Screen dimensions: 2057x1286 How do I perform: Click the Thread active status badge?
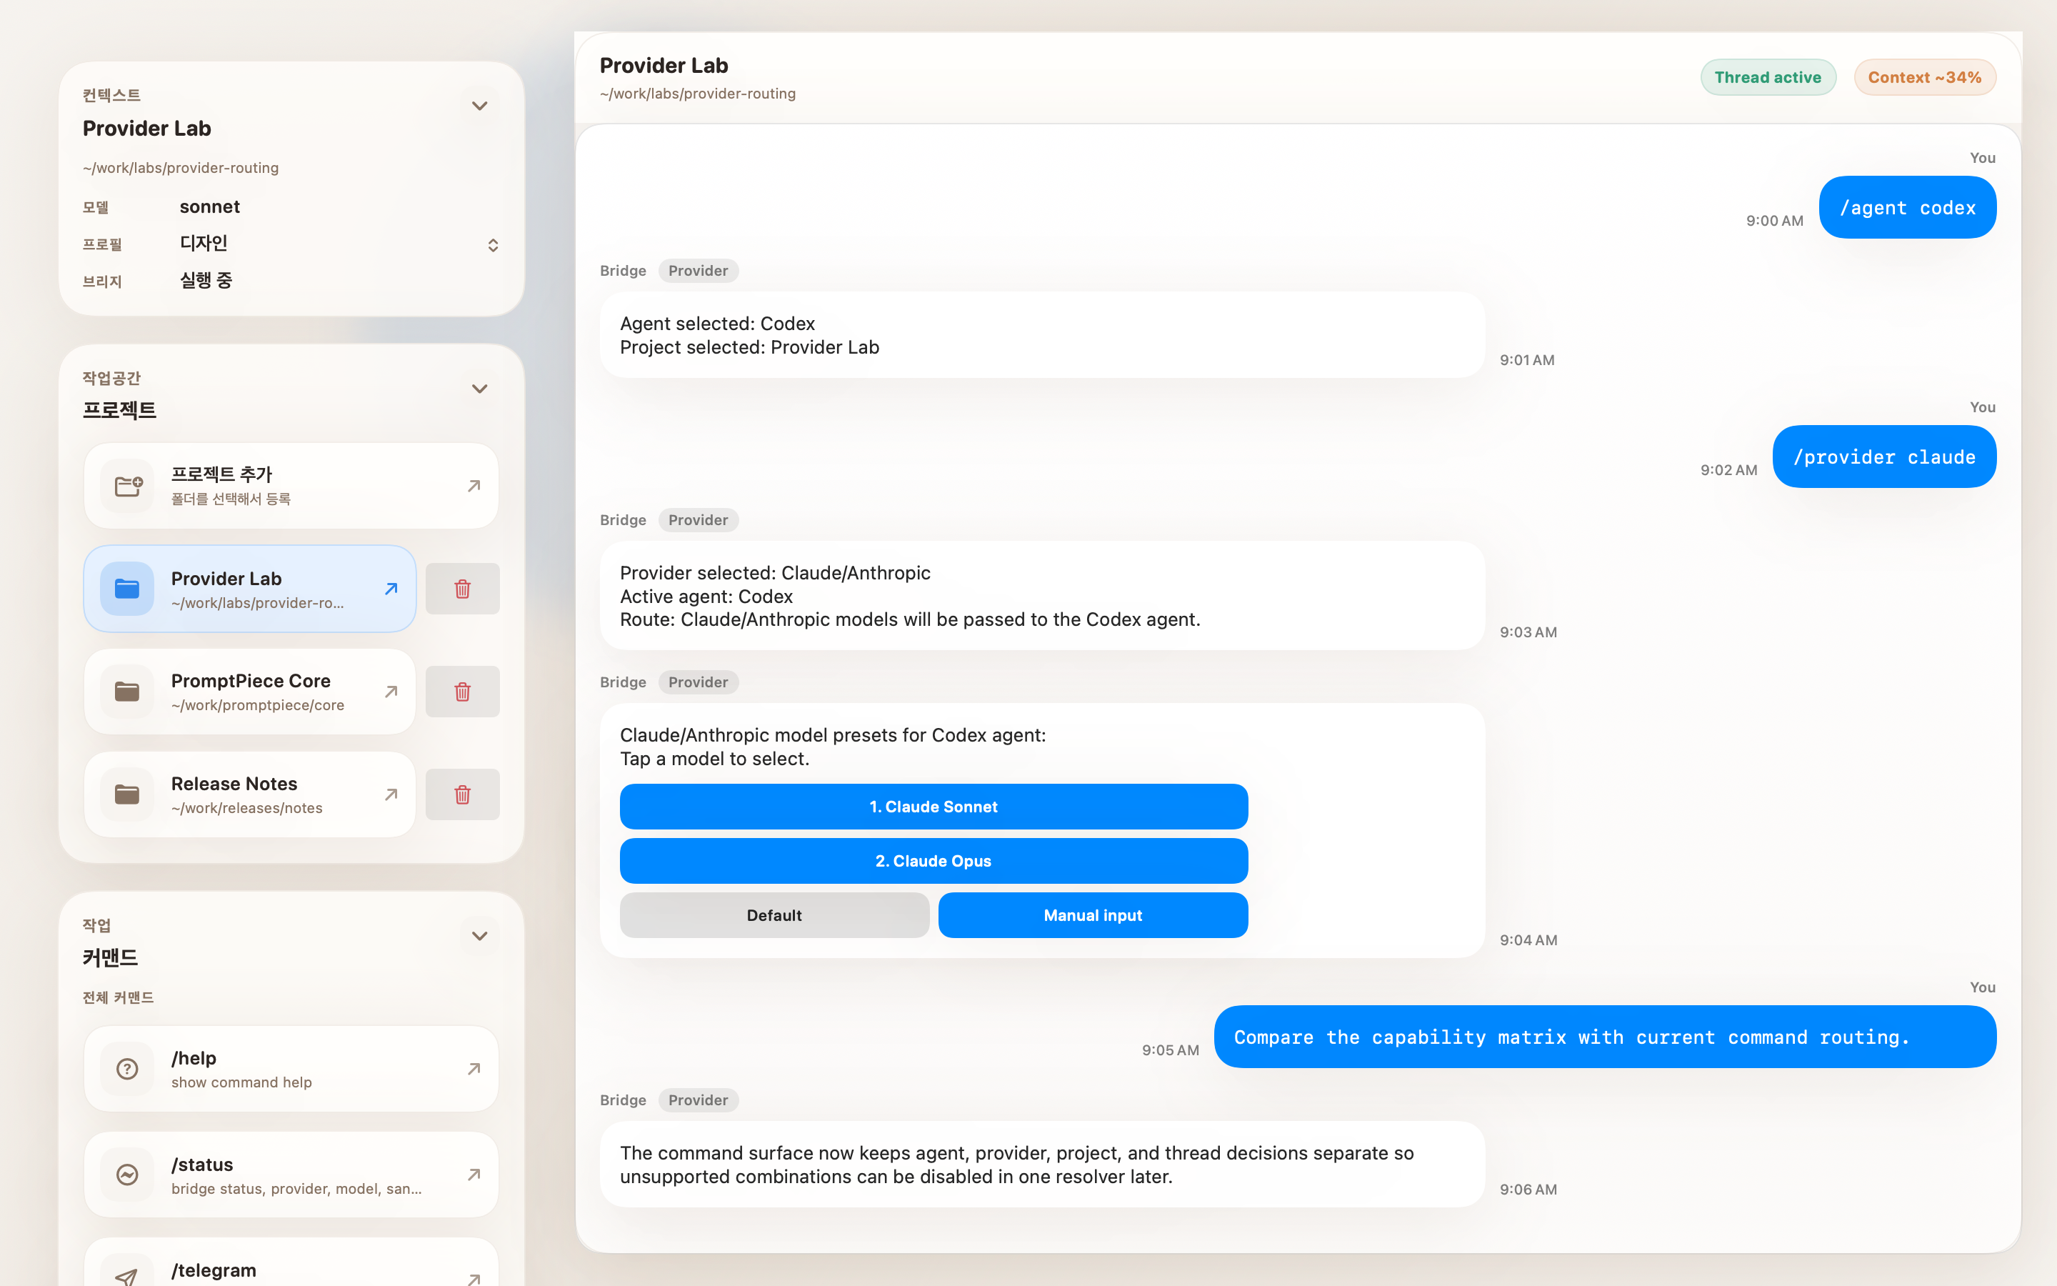coord(1768,77)
